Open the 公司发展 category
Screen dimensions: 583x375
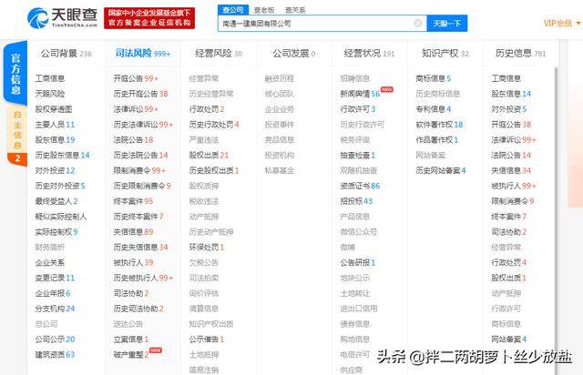coord(293,54)
